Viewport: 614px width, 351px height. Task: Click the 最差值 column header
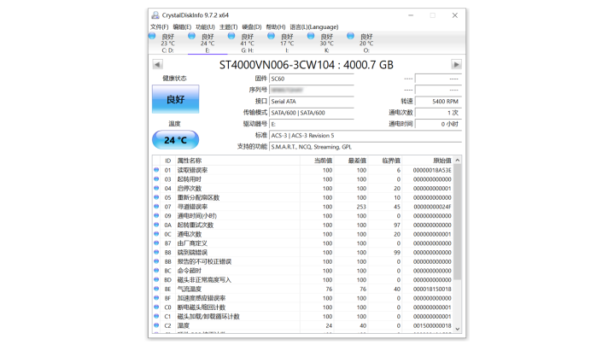click(x=351, y=161)
